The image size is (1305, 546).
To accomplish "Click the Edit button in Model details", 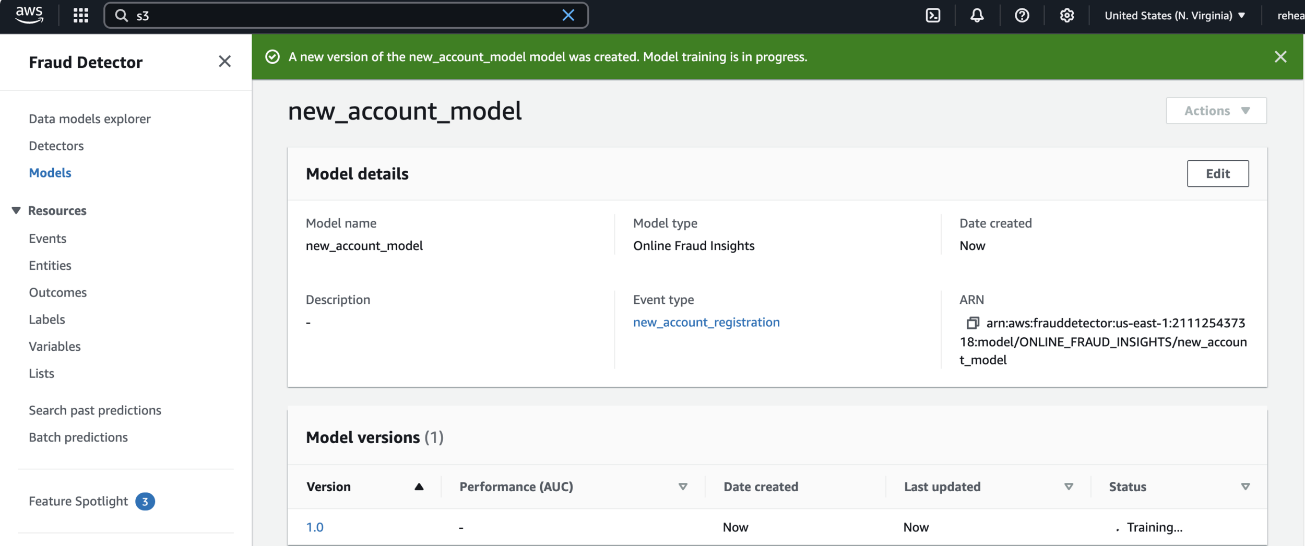I will click(1217, 173).
